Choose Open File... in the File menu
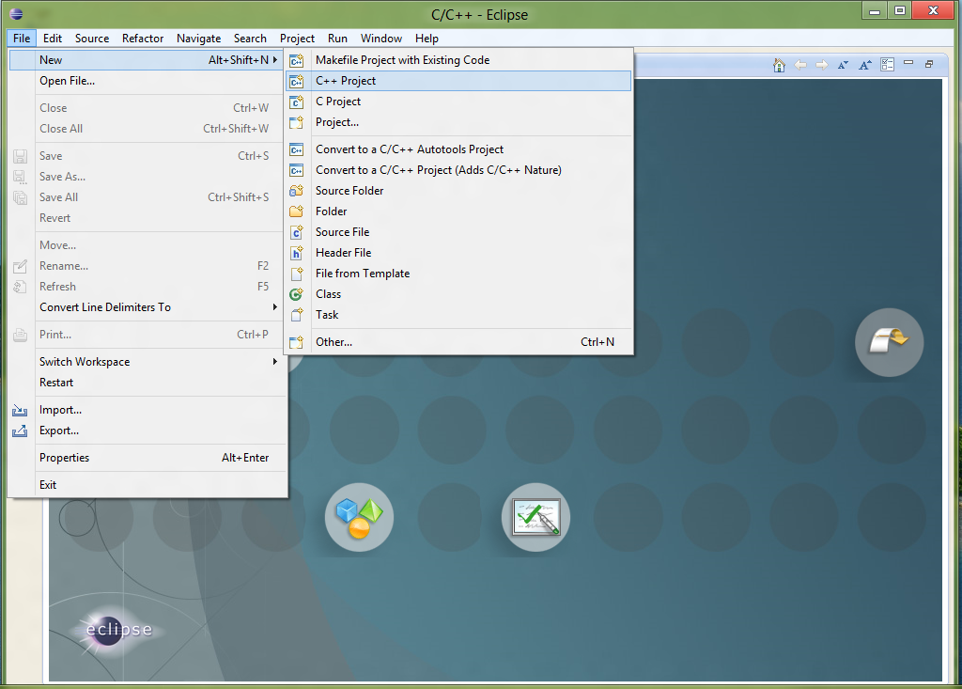Viewport: 962px width, 689px height. coord(147,81)
